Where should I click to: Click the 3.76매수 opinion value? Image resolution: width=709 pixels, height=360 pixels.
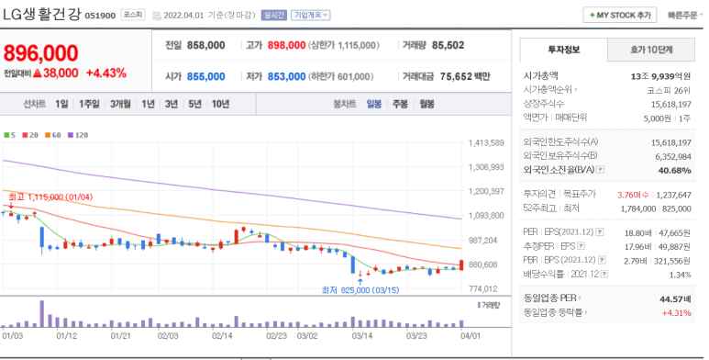(633, 195)
